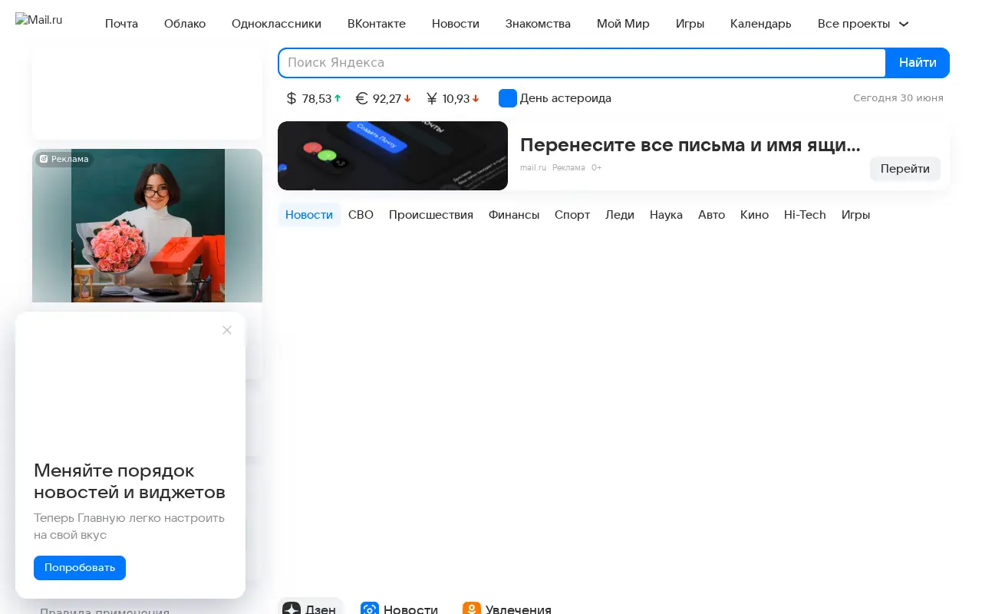Expand the Все проекты dropdown
The width and height of the screenshot is (982, 614).
pos(863,24)
